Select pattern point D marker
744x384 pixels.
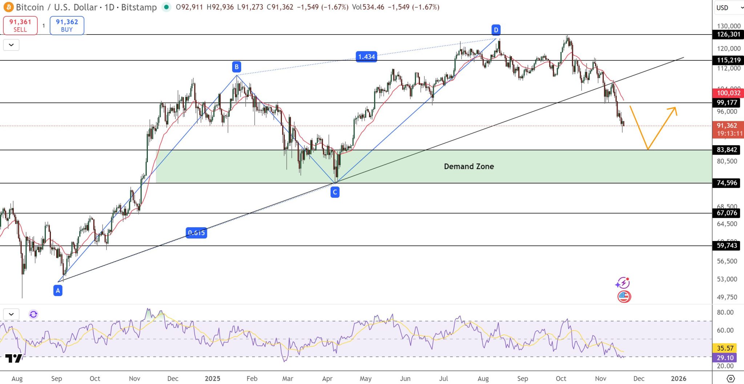(496, 30)
